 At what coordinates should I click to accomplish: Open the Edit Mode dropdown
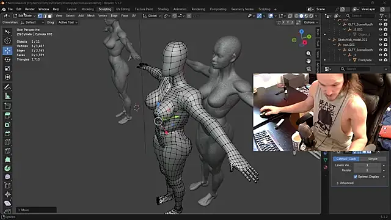coord(24,16)
